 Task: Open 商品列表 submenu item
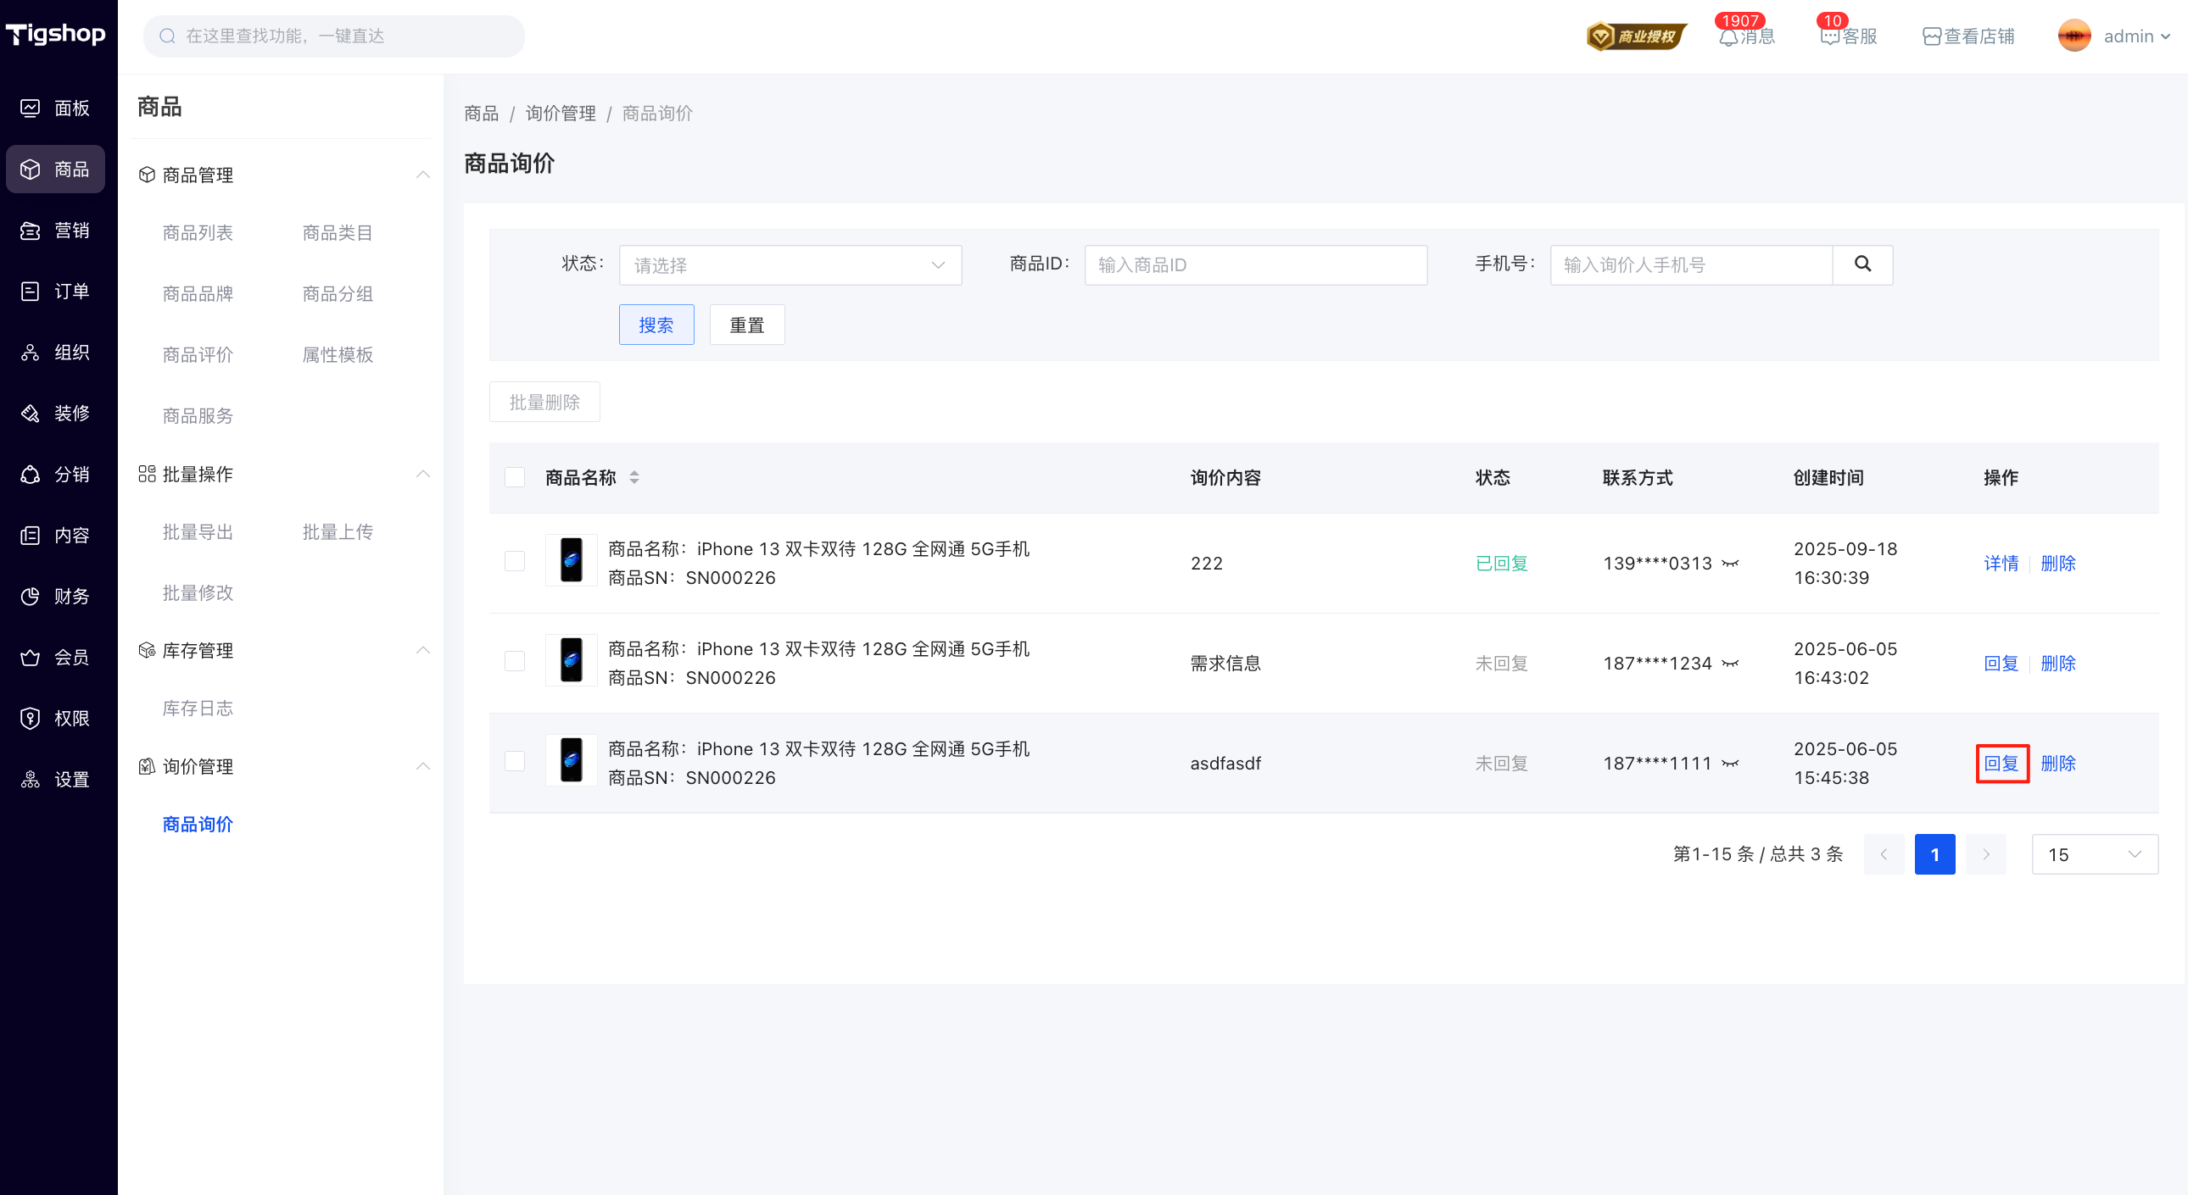point(198,233)
